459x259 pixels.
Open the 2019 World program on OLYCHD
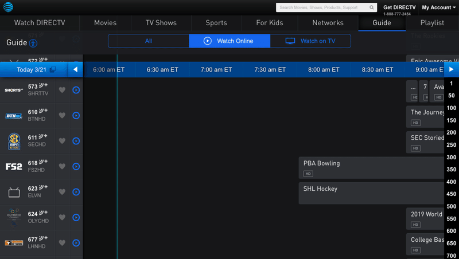[x=425, y=219]
